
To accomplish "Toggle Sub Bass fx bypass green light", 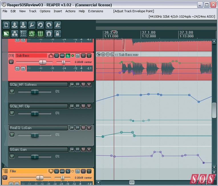I will pos(72,56).
